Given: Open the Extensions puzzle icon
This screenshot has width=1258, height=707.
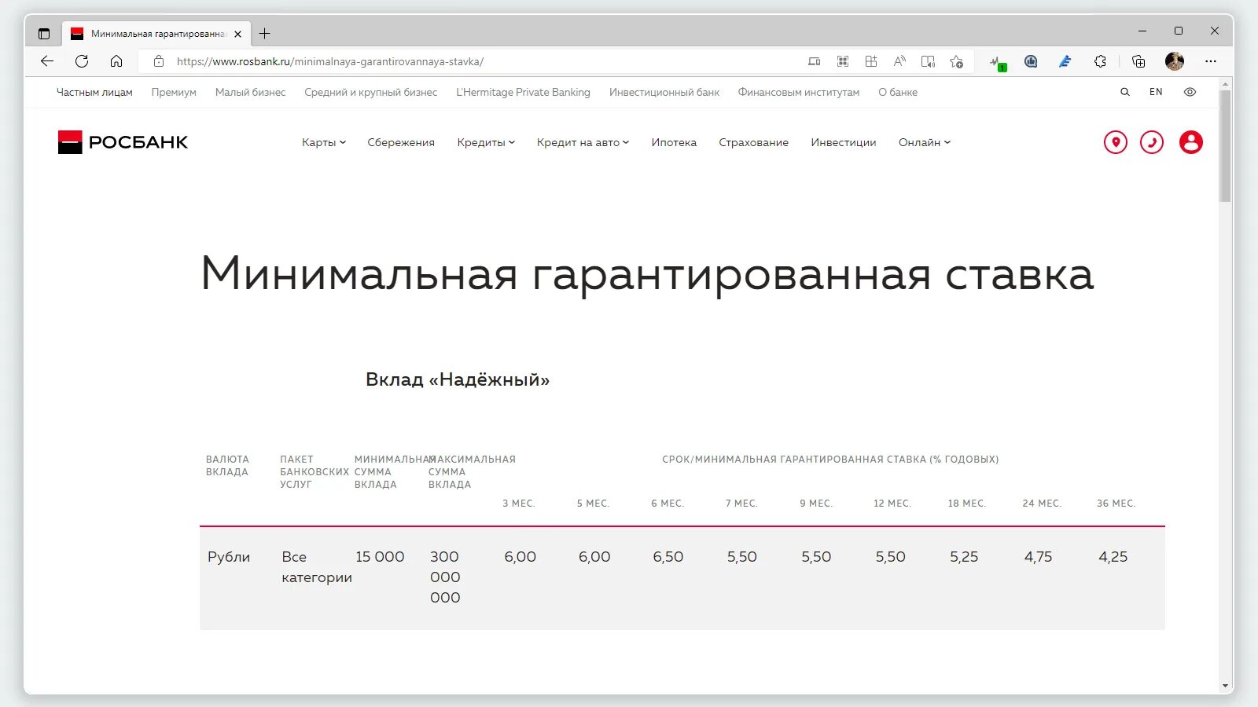Looking at the screenshot, I should pyautogui.click(x=1100, y=61).
